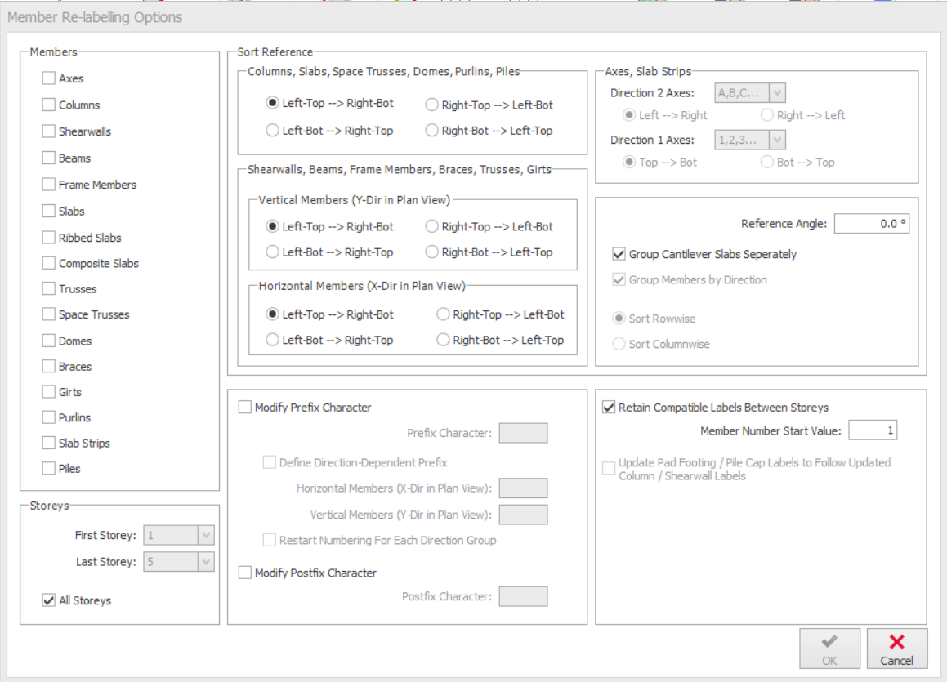Select Right-Top to Left-Bot for columns sorting
The width and height of the screenshot is (947, 682).
[432, 105]
